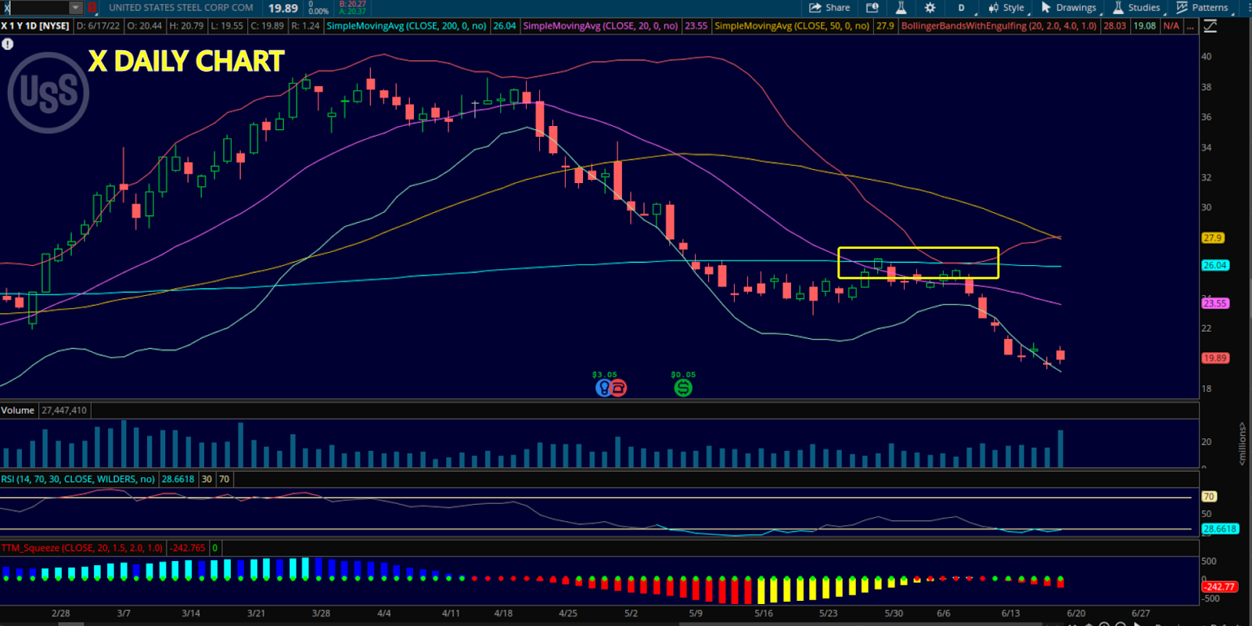Click the green dollar dividend icon

683,387
